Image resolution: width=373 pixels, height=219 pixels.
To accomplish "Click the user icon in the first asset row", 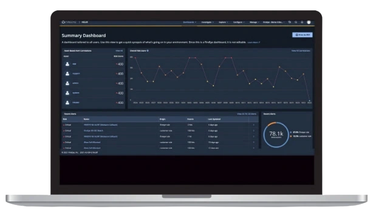I will pos(67,64).
